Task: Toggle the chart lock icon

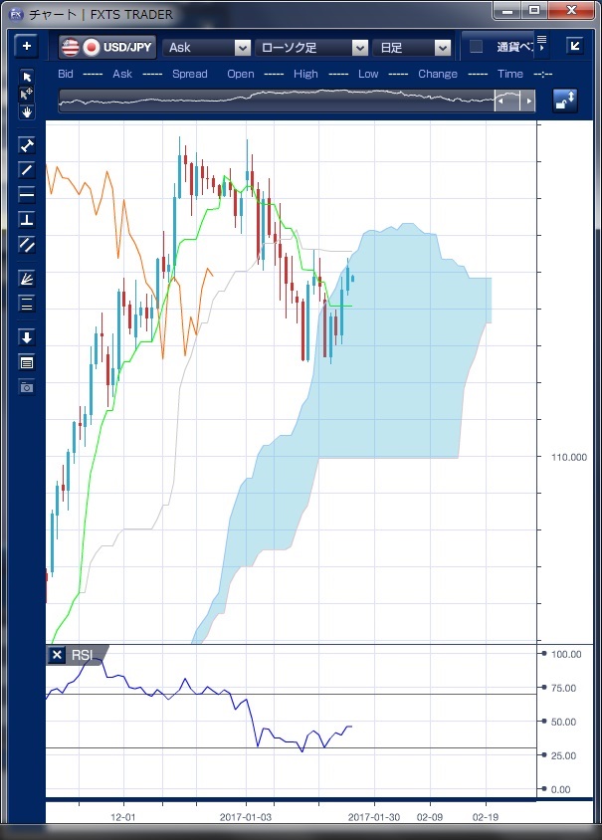Action: (x=565, y=101)
